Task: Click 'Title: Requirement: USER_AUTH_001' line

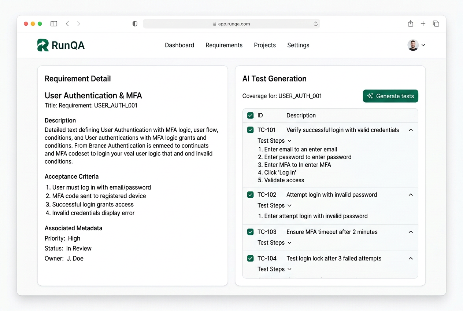Action: pos(91,105)
